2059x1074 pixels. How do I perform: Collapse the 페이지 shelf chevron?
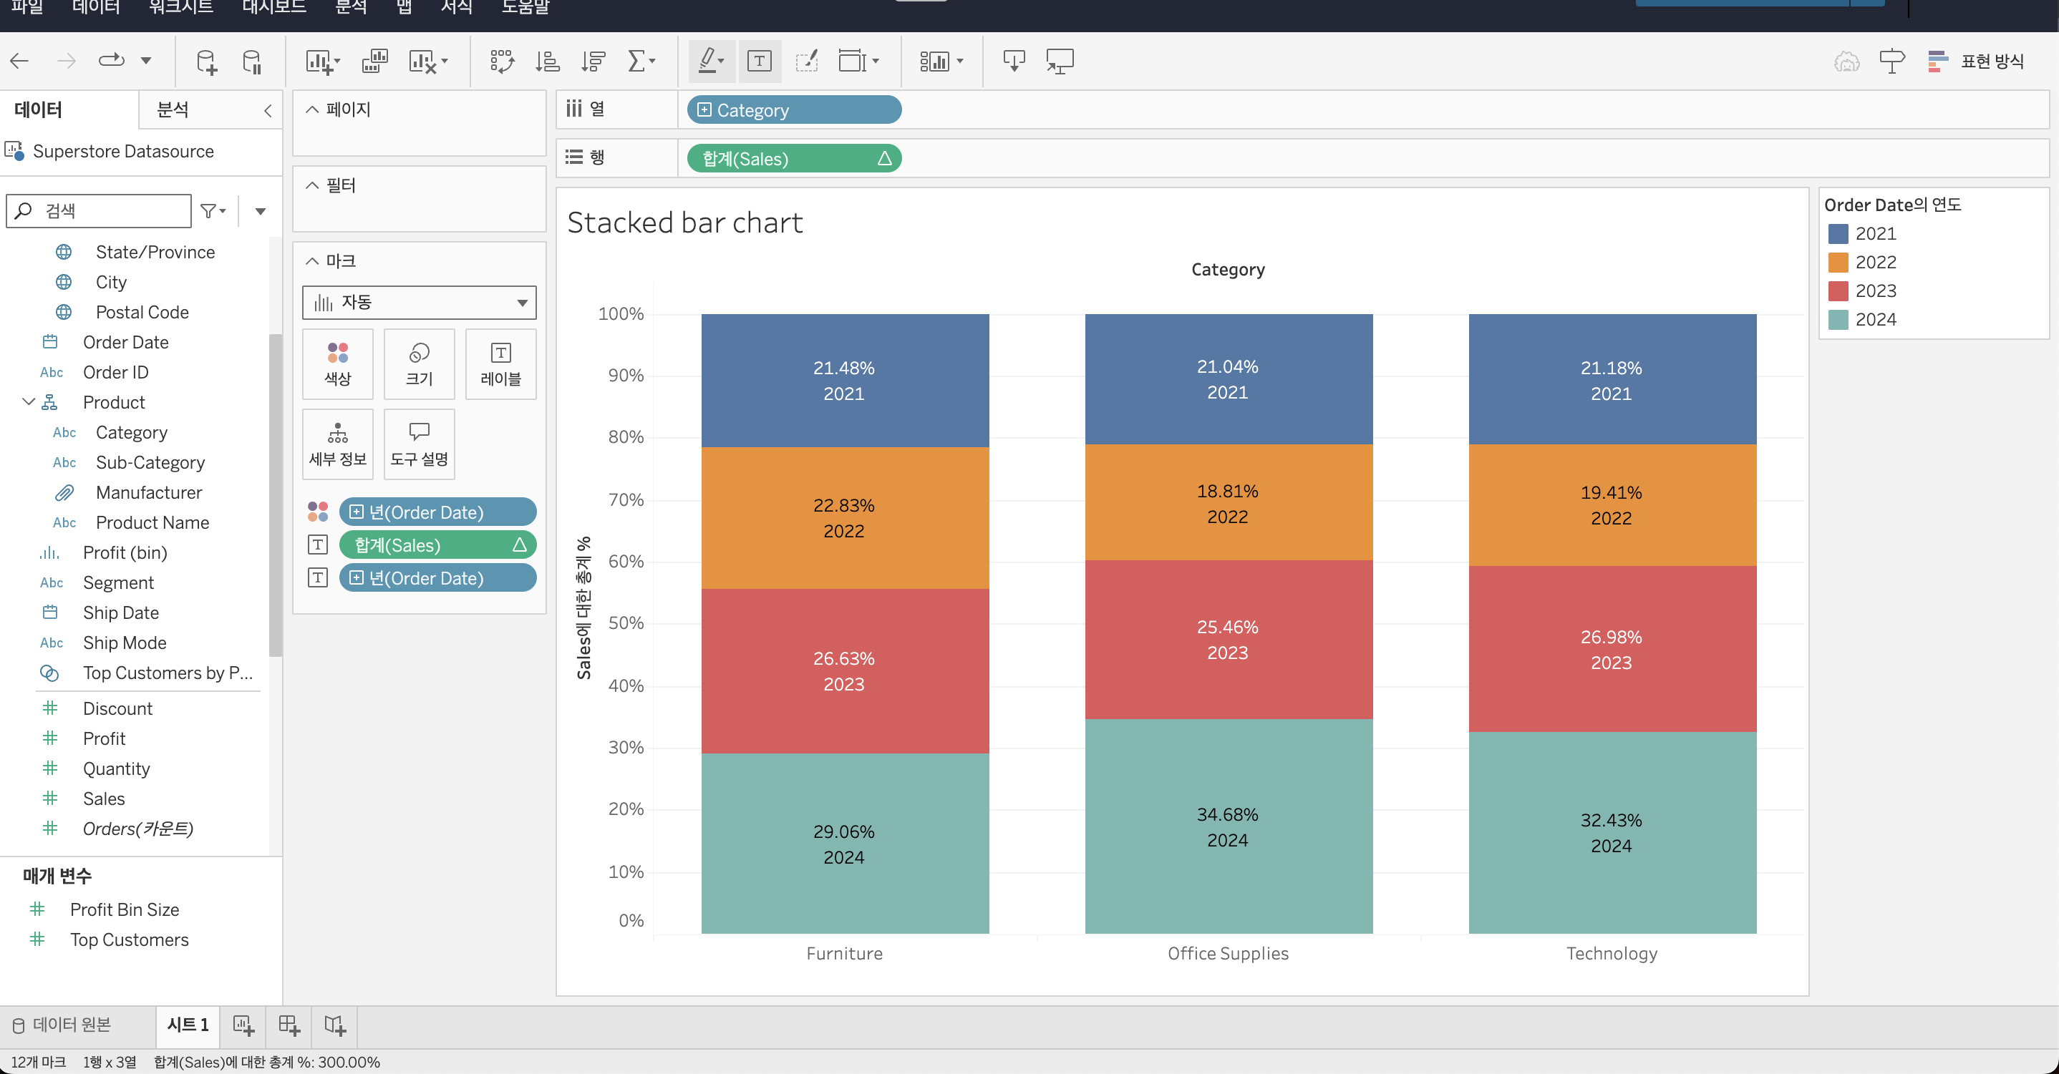pos(313,109)
